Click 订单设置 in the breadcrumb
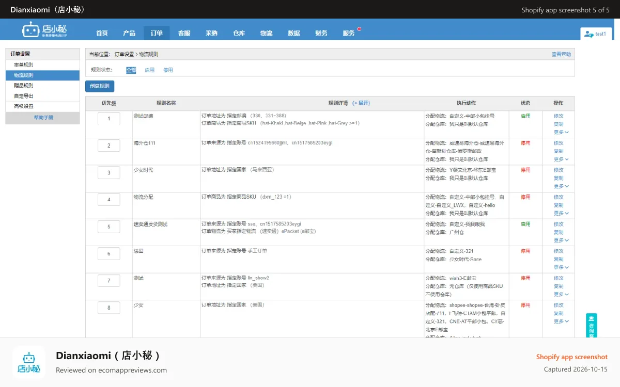Image resolution: width=620 pixels, height=387 pixels. click(x=124, y=54)
